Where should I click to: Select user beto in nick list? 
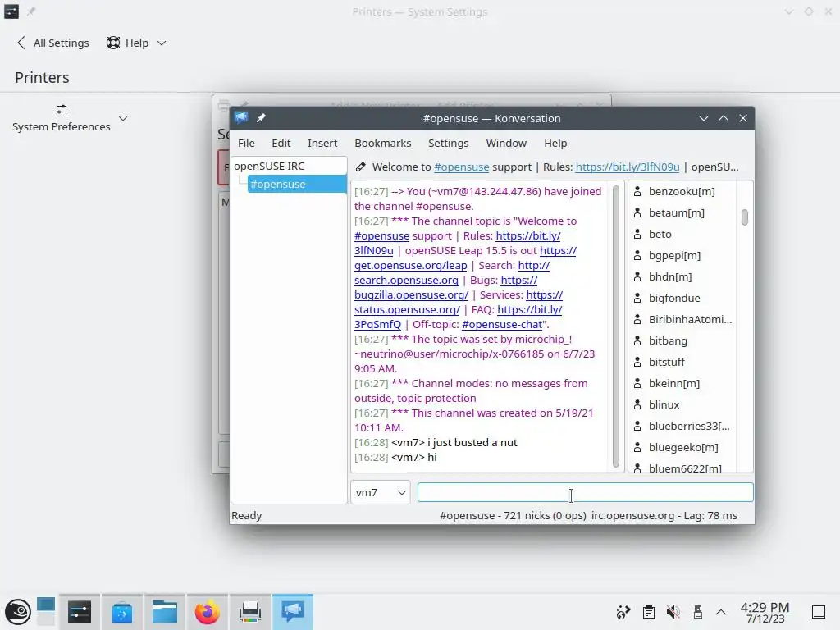660,234
